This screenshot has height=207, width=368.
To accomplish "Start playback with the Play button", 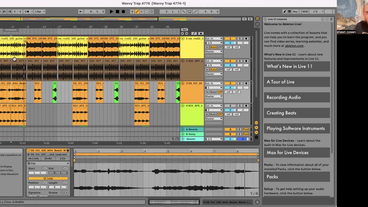I will click(112, 11).
